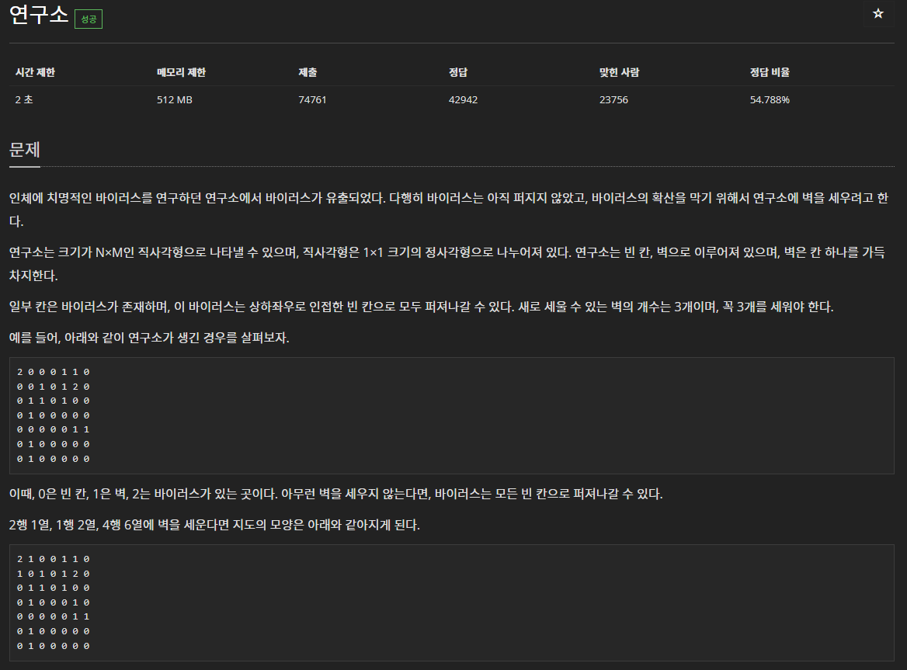Screen dimensions: 907x670
Task: Click the green 성공 status badge
Action: pyautogui.click(x=89, y=19)
